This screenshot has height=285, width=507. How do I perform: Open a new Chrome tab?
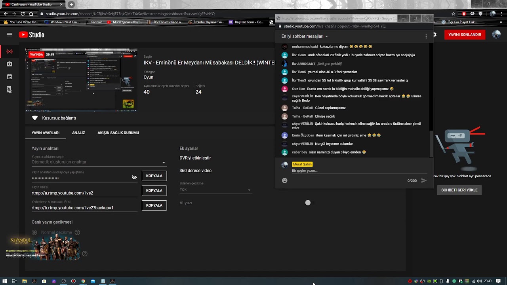pos(71,4)
